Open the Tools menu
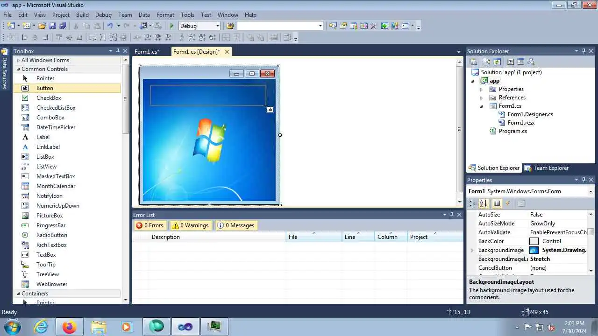Screen dimensions: 598x336 click(187, 15)
